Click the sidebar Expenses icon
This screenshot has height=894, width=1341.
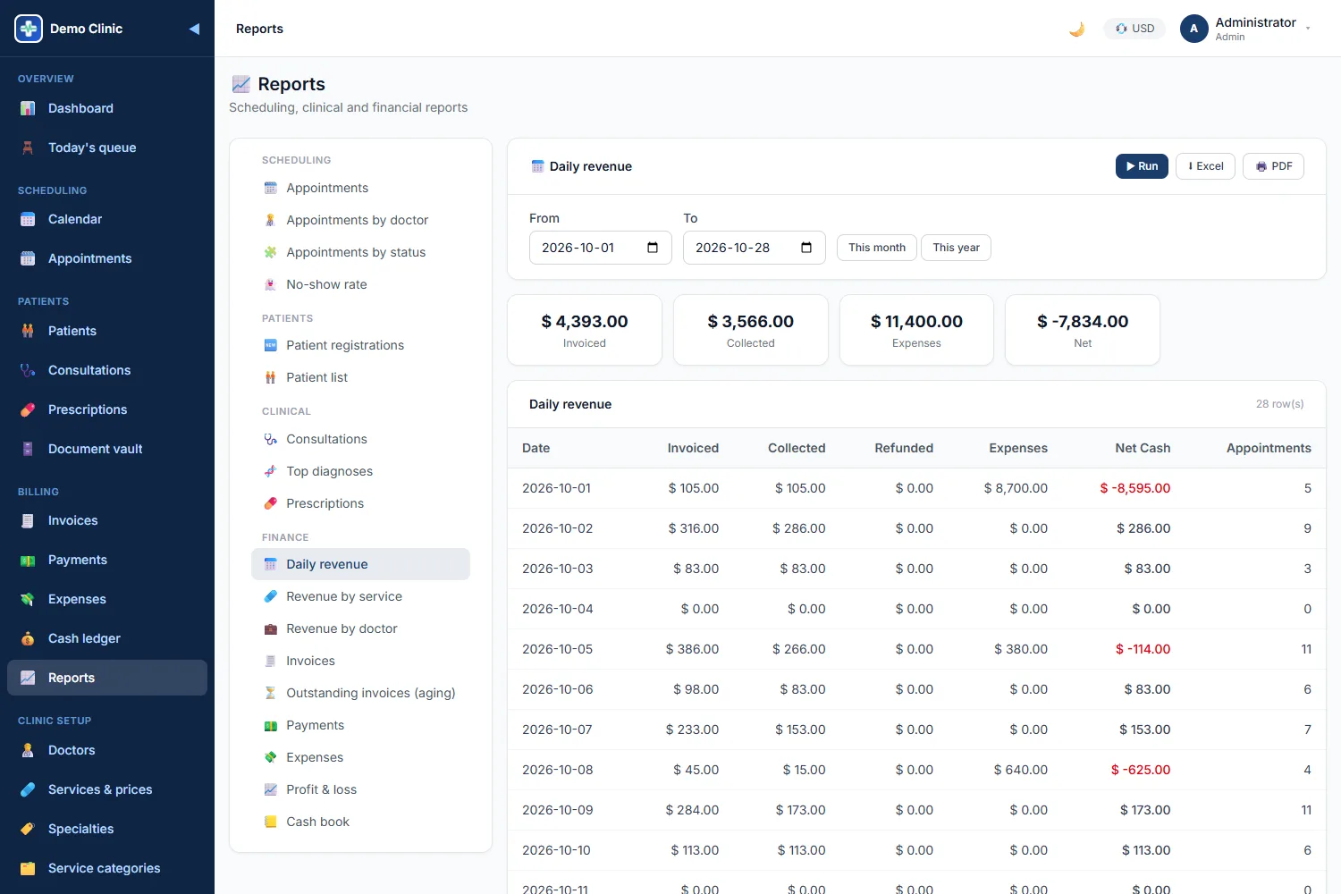coord(28,599)
